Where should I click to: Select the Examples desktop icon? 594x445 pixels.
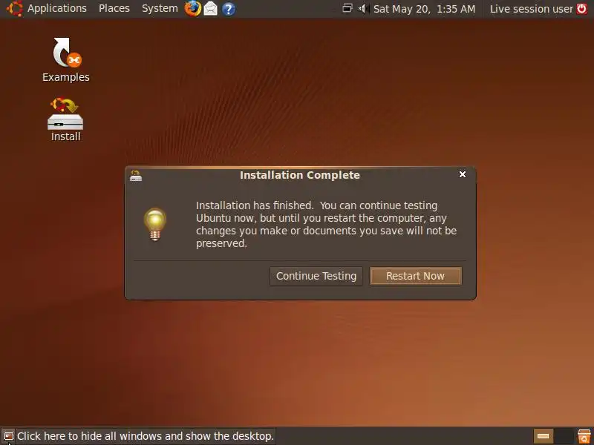66,60
